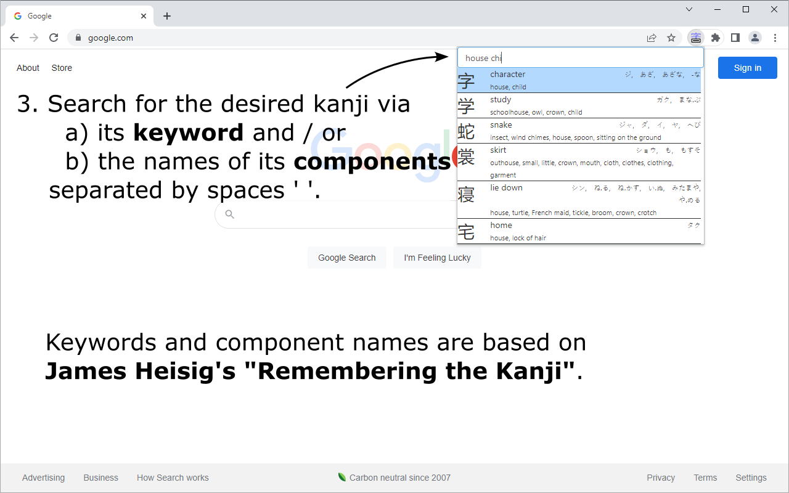
Task: Maximize the Chrome window
Action: tap(746, 9)
